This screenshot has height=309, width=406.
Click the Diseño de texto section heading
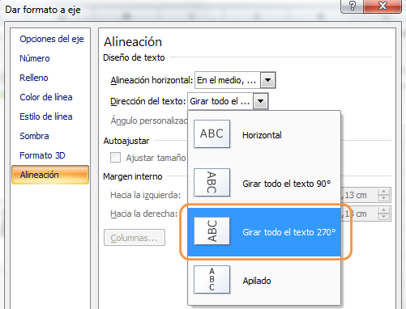[134, 57]
